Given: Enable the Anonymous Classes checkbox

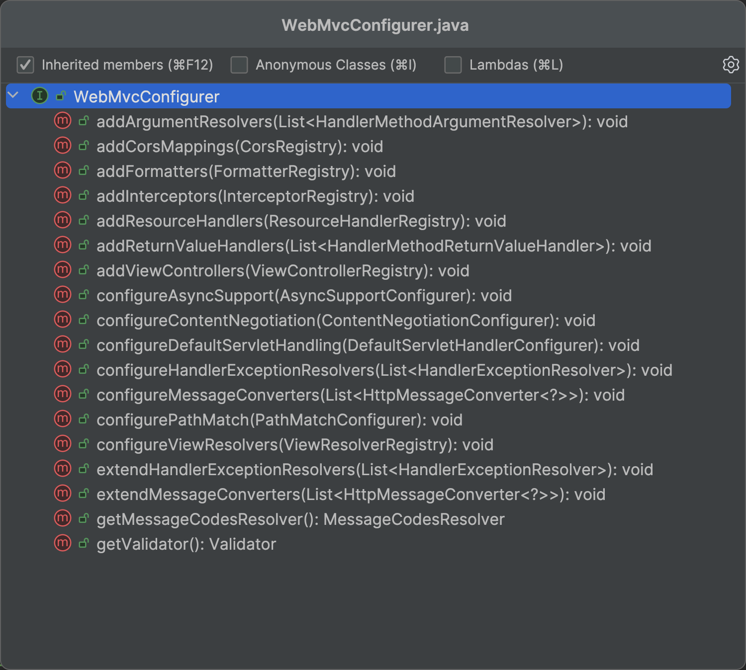Looking at the screenshot, I should pyautogui.click(x=239, y=65).
